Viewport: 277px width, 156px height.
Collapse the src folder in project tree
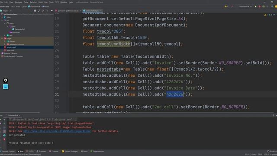(2, 20)
